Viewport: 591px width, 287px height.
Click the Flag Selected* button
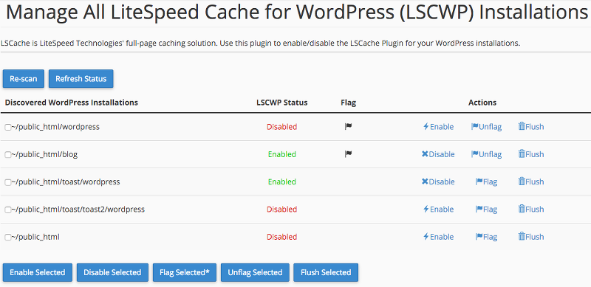(185, 272)
